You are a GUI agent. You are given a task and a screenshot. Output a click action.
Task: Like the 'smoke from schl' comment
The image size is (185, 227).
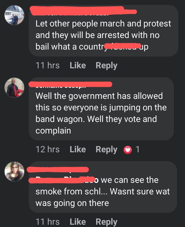[78, 222]
